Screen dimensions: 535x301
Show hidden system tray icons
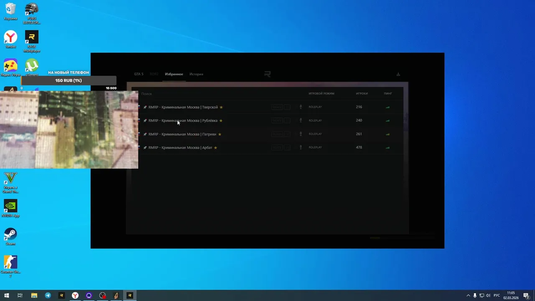(468, 296)
